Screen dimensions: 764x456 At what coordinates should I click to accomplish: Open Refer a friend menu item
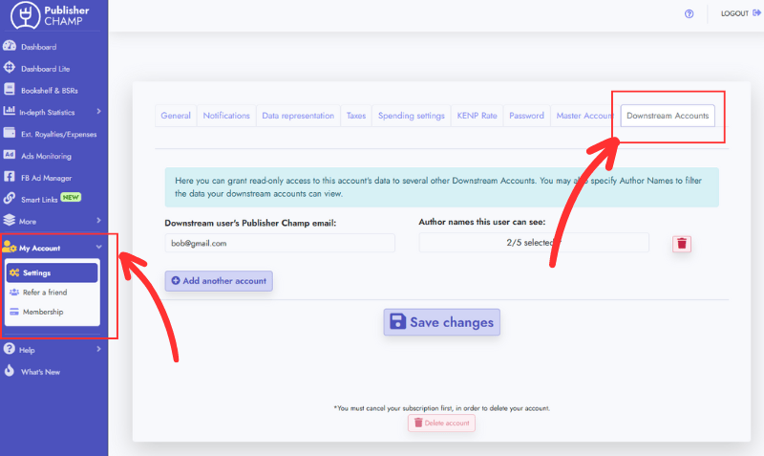(x=53, y=293)
